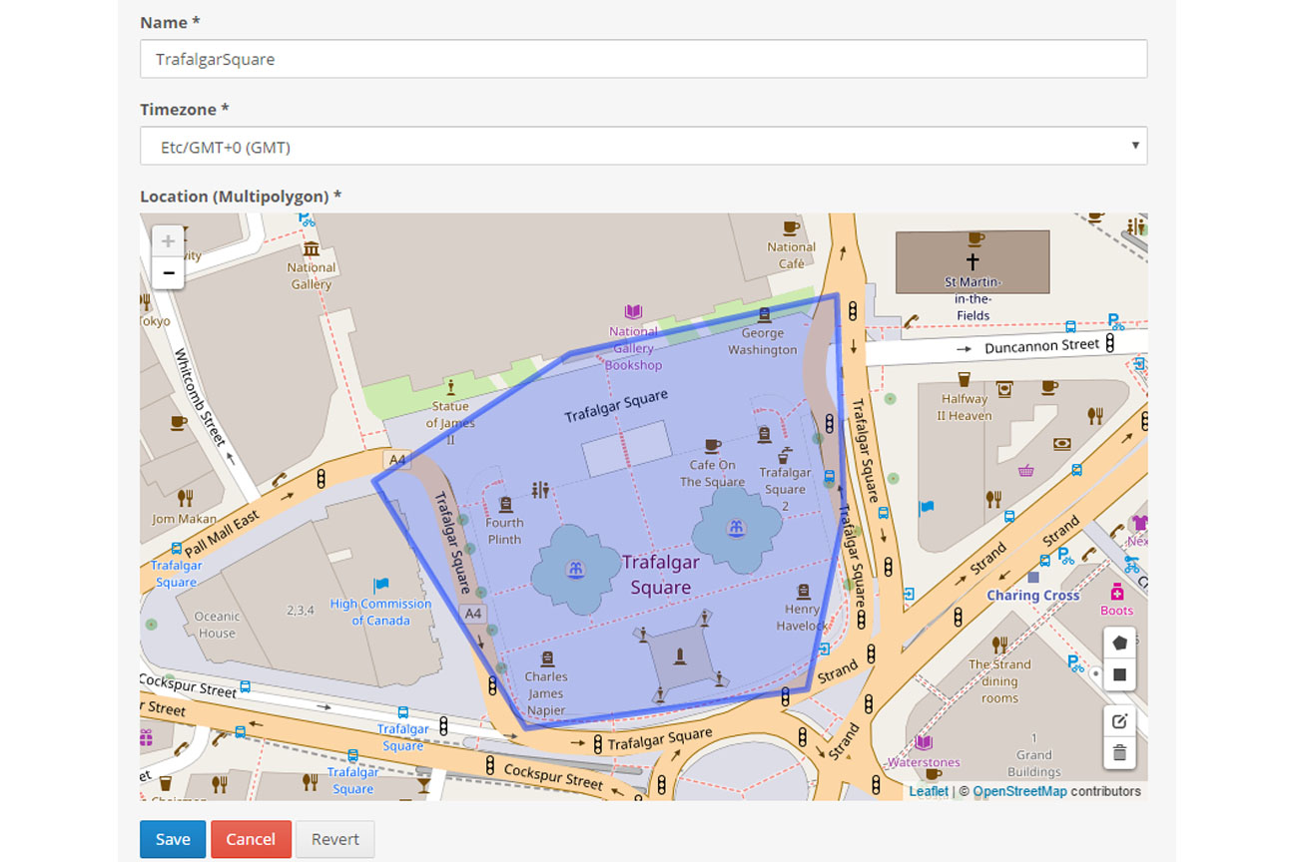Open the OpenStreetMap attribution link
Image resolution: width=1294 pixels, height=862 pixels.
point(1019,791)
